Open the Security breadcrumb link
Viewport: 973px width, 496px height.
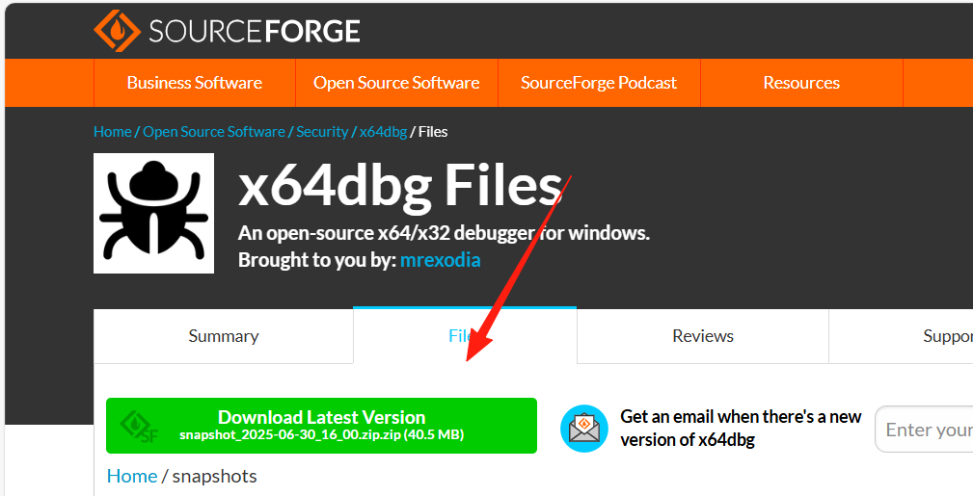322,132
